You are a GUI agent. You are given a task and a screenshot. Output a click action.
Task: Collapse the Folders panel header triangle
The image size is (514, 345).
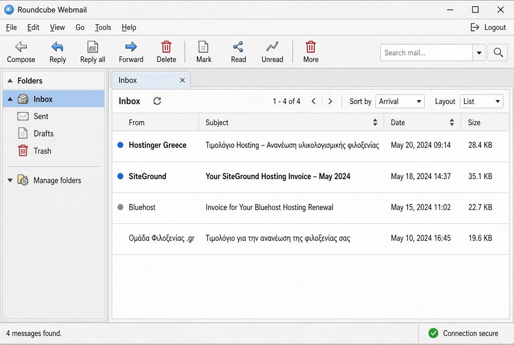pos(10,81)
